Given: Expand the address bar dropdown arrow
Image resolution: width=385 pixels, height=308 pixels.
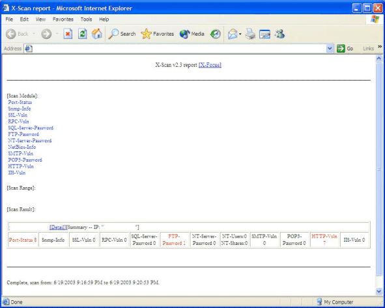Looking at the screenshot, I should point(330,49).
